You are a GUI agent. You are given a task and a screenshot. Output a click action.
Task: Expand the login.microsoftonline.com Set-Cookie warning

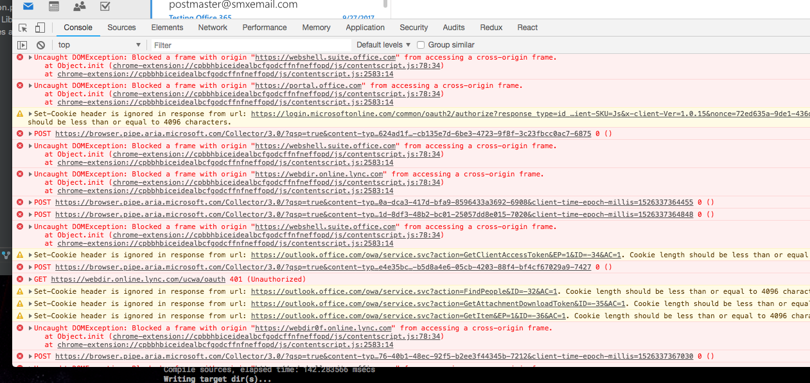point(30,114)
